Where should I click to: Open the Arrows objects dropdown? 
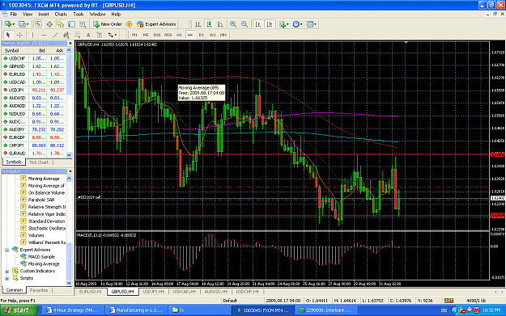click(x=112, y=35)
